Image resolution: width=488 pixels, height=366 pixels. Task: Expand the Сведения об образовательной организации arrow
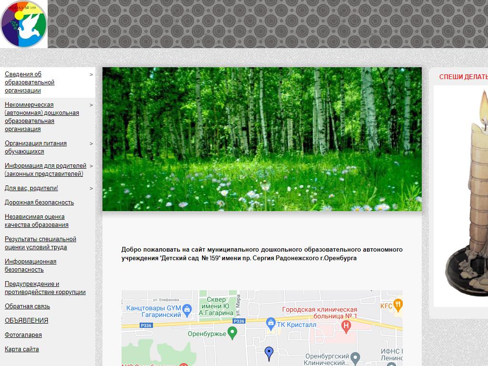pos(91,74)
